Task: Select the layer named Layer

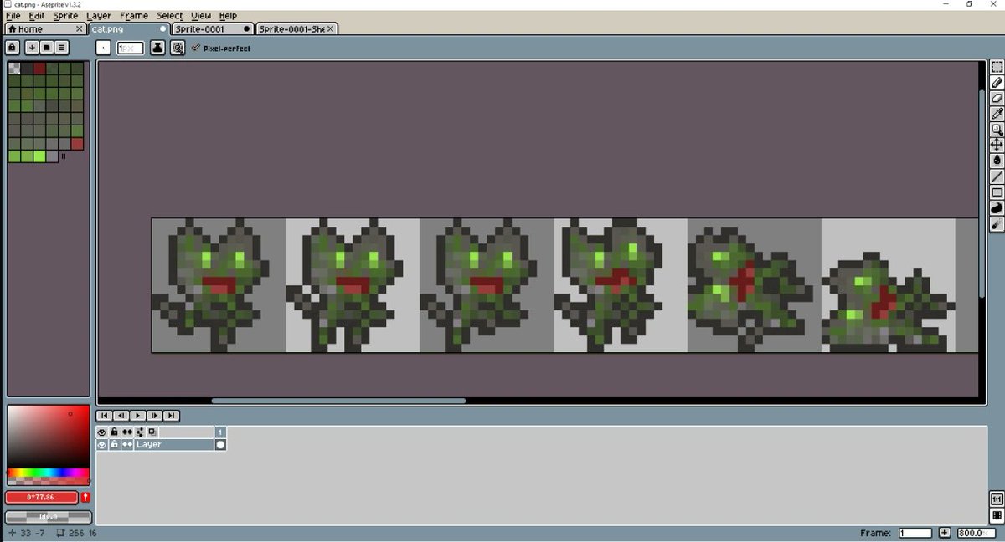Action: (x=174, y=445)
